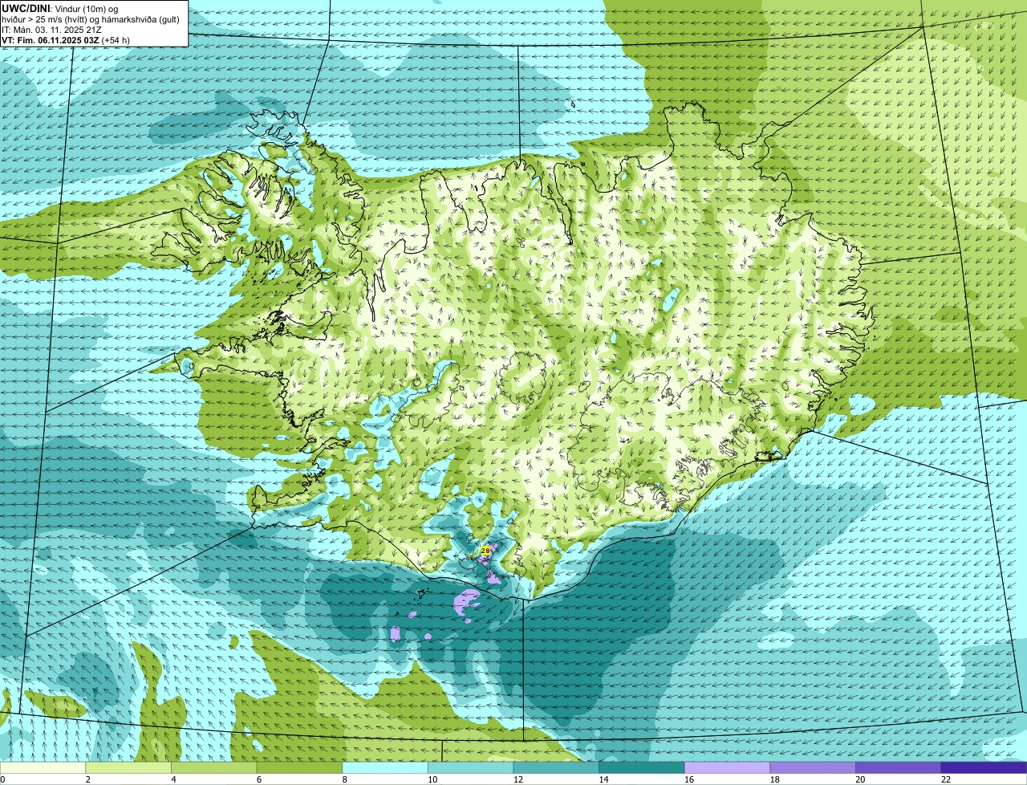
Task: Select the 12–14 m/s teal legend swatch
Action: (556, 767)
